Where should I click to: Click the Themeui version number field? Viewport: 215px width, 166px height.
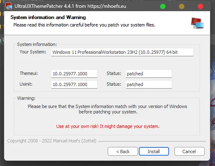pyautogui.click(x=74, y=74)
